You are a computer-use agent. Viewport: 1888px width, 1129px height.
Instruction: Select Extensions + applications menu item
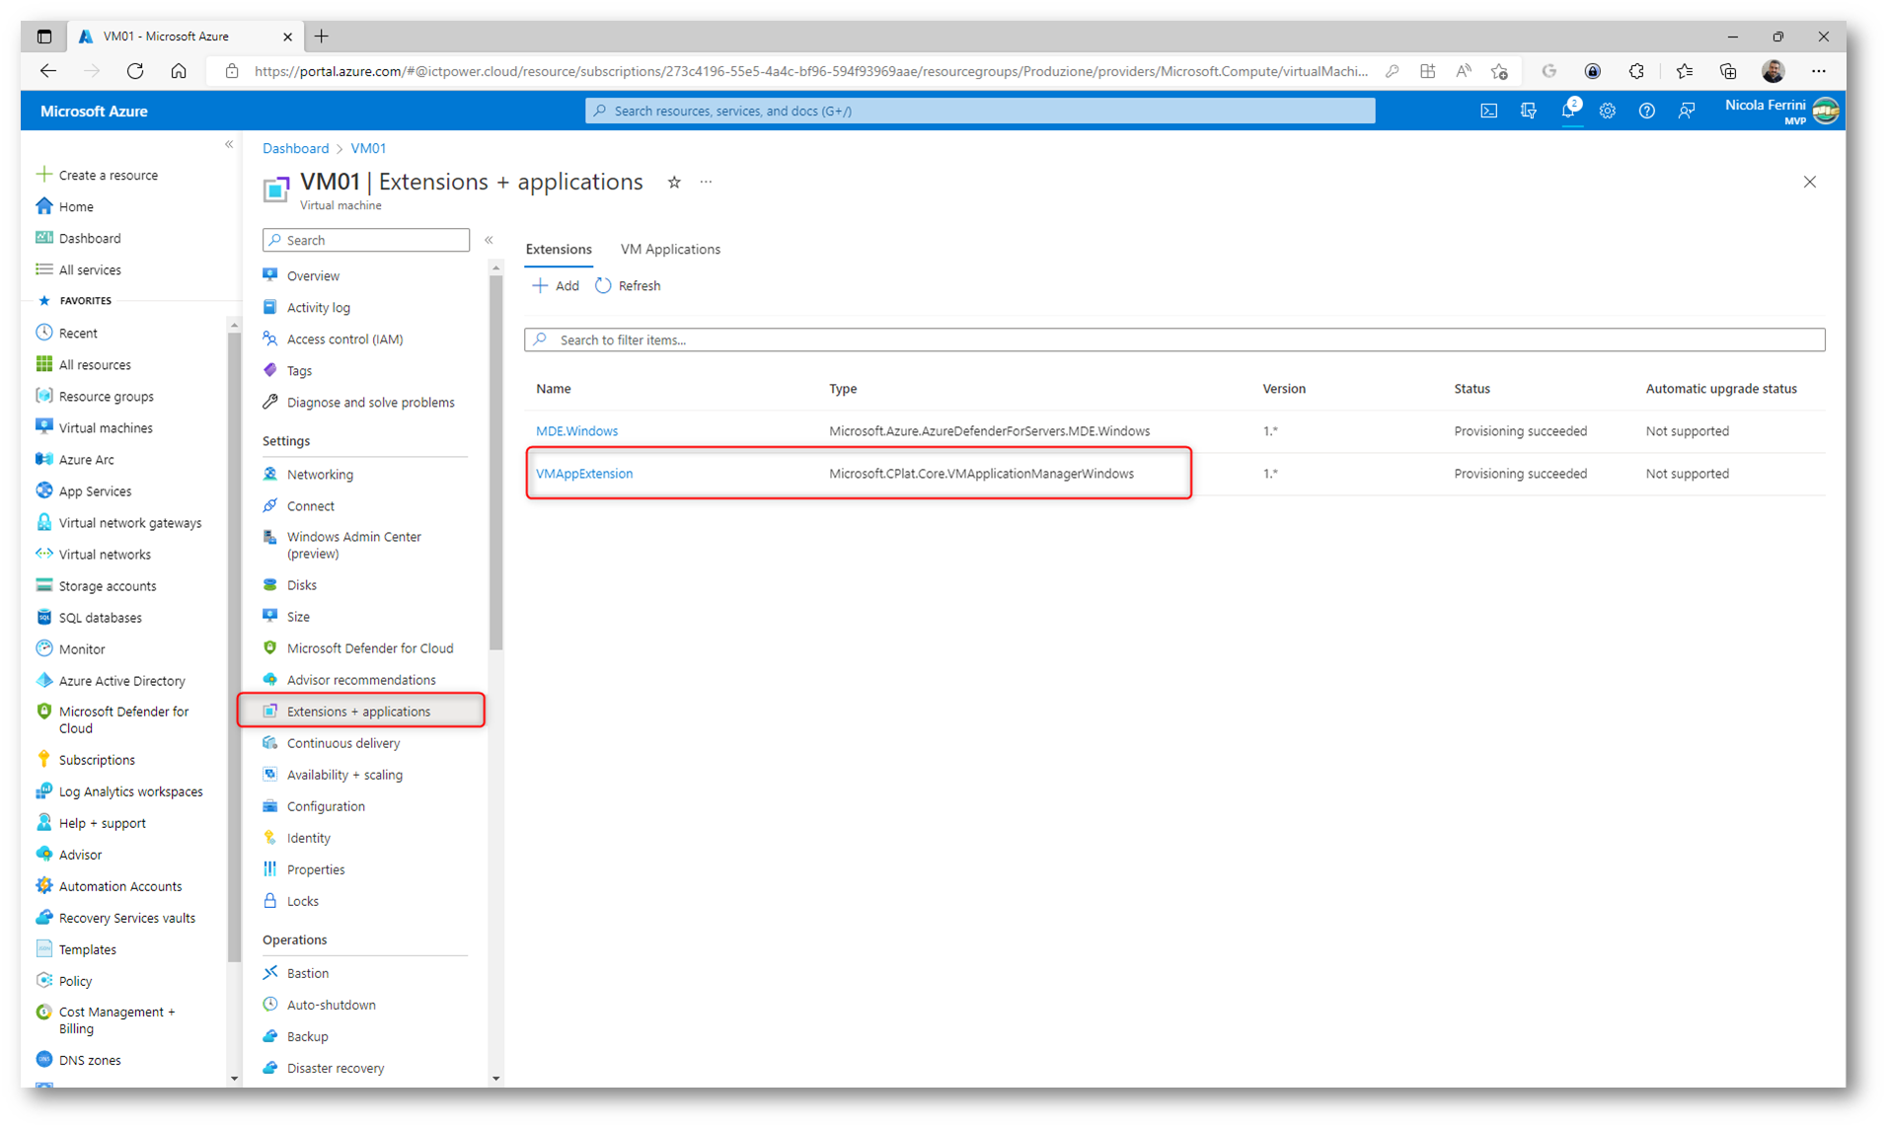tap(358, 712)
